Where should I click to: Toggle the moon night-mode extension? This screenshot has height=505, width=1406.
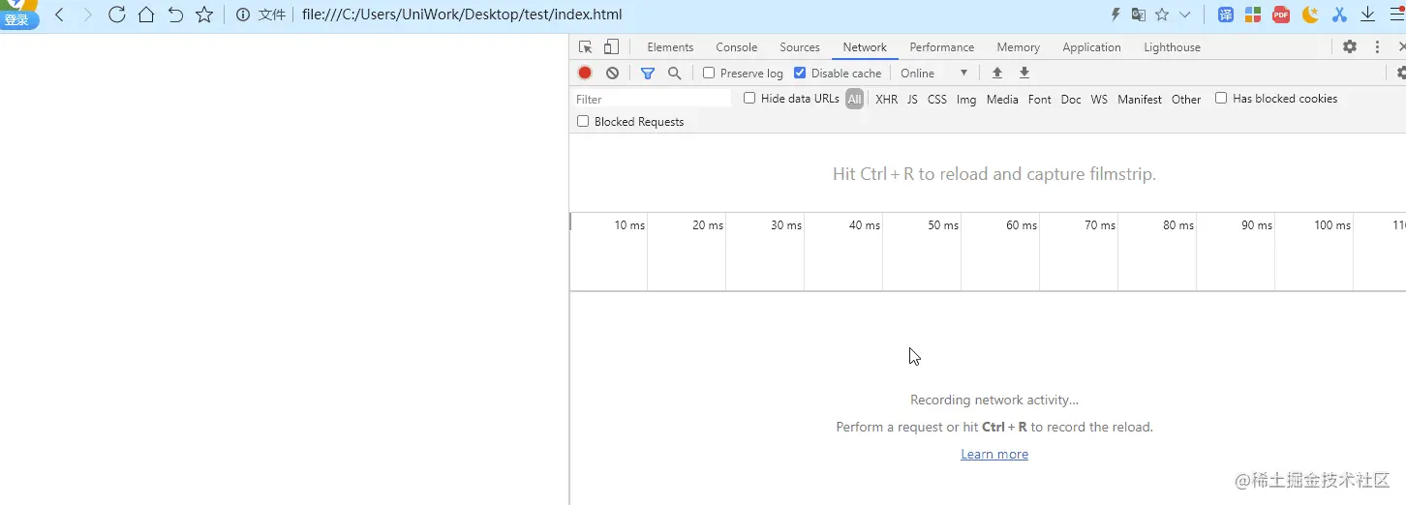pos(1310,15)
